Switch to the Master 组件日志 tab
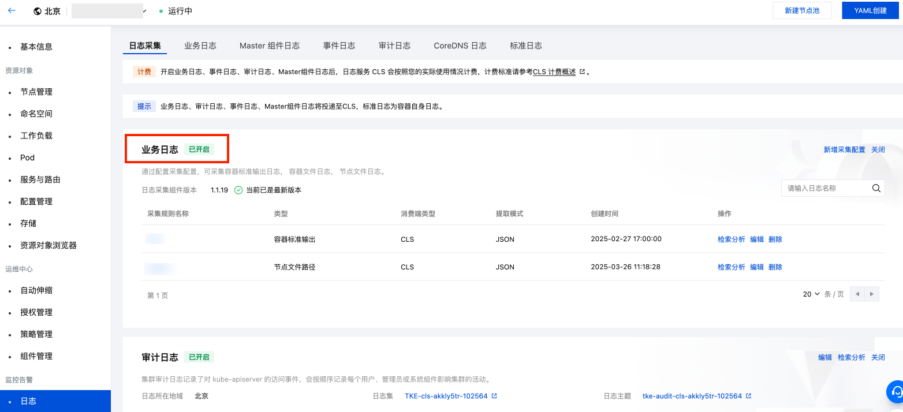 269,46
